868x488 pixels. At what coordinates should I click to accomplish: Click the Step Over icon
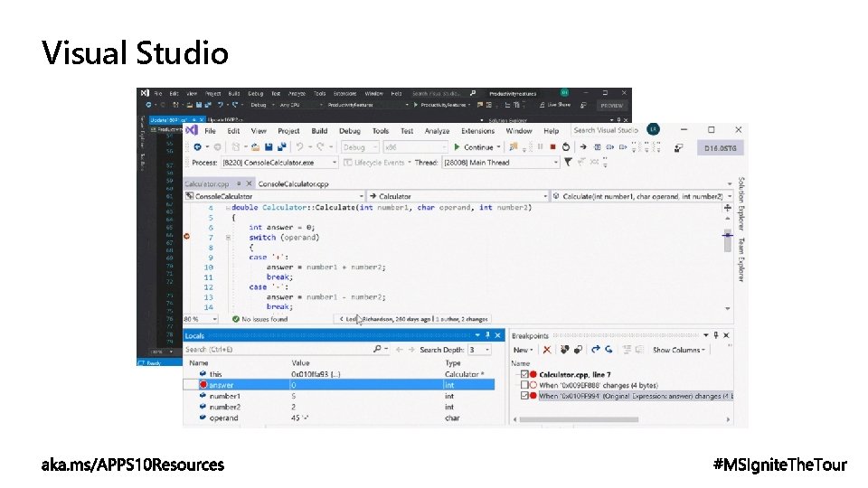[610, 147]
